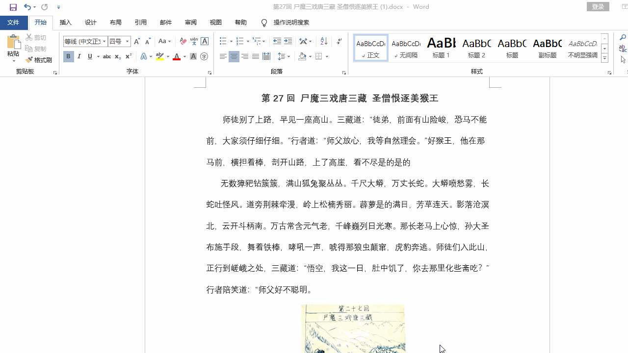The width and height of the screenshot is (628, 353).
Task: Toggle bold formatting off
Action: [x=68, y=56]
